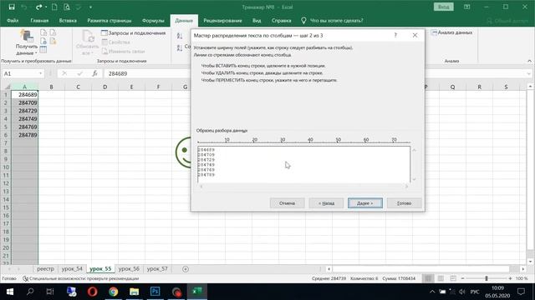Switch to the урок_57 sheet tab
This screenshot has width=535, height=300.
[x=157, y=268]
